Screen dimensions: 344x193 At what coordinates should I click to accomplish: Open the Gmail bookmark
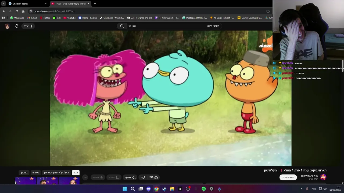coord(32,18)
